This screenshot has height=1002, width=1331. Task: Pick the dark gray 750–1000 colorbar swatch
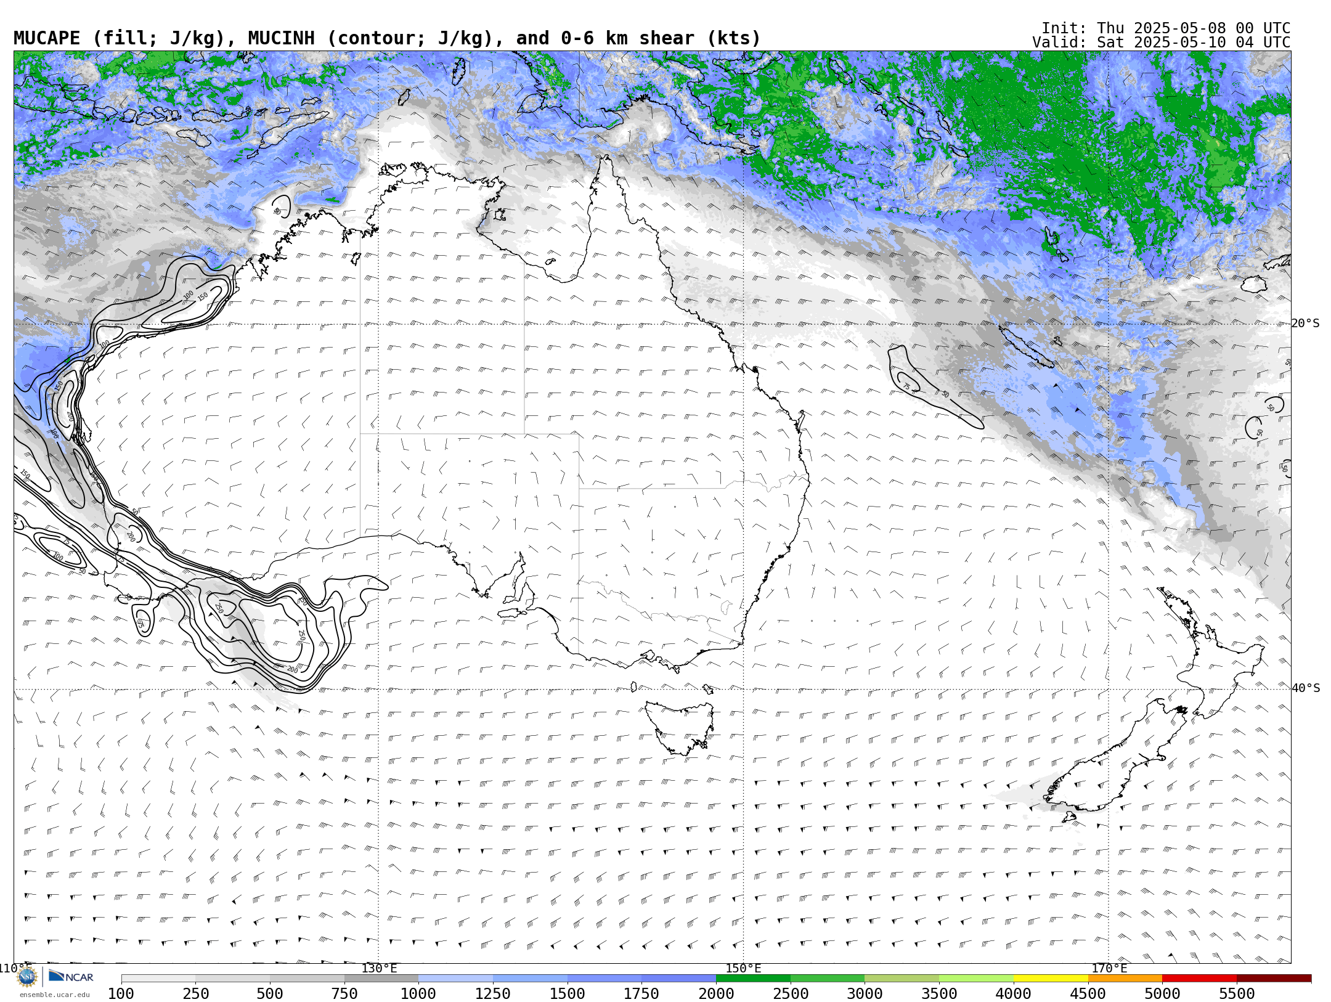click(381, 979)
